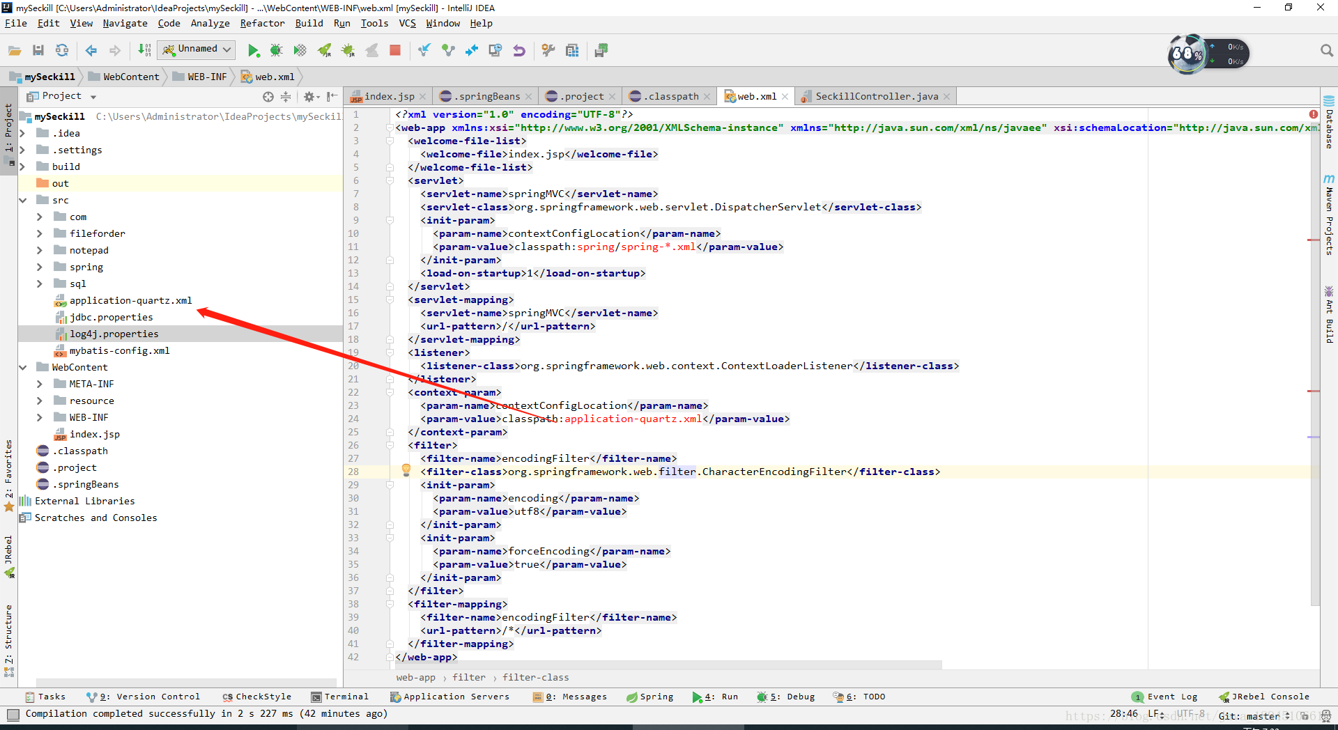
Task: Click the VCS Commit icon
Action: 448,50
